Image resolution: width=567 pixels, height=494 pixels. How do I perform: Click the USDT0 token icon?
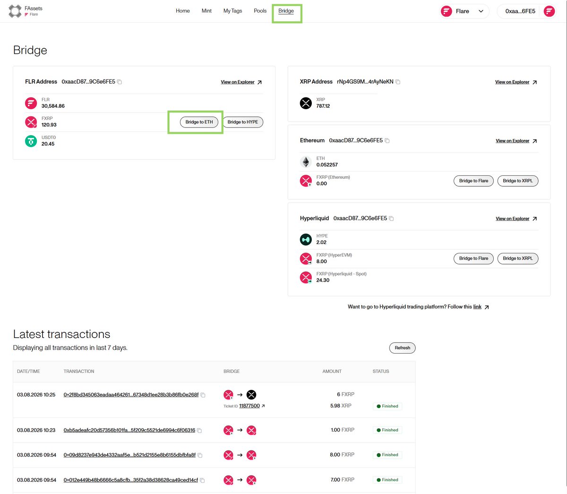pyautogui.click(x=31, y=141)
